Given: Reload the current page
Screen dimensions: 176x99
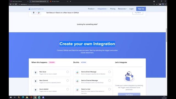Looking at the screenshot, I should tap(16, 4).
